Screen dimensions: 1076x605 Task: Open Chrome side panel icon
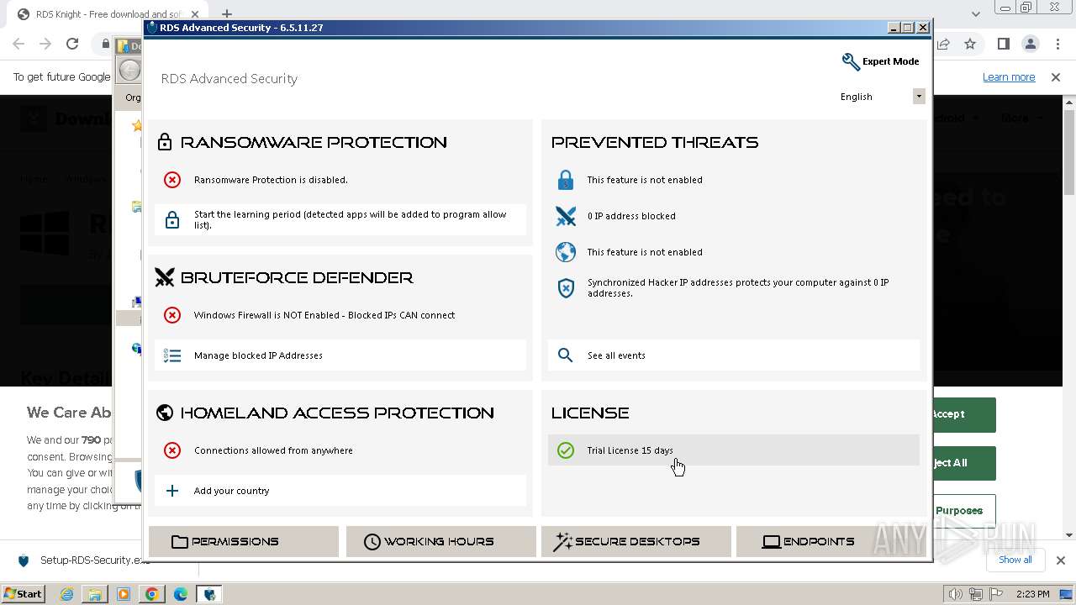coord(1003,44)
